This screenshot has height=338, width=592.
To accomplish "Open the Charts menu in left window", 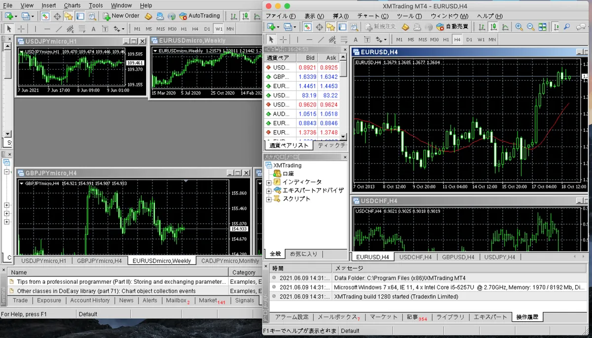I will [72, 5].
